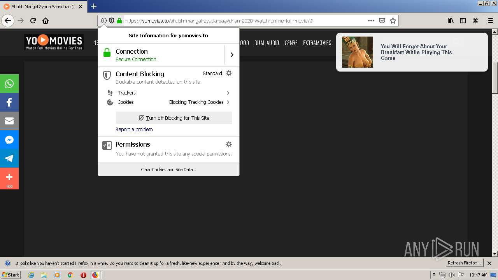Open the ad text about breakfast game
The width and height of the screenshot is (498, 280).
coord(416,52)
